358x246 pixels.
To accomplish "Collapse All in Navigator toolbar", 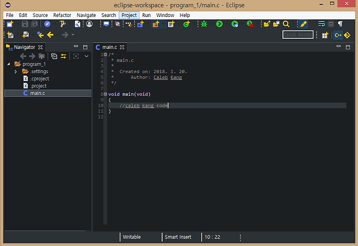I will click(54, 56).
